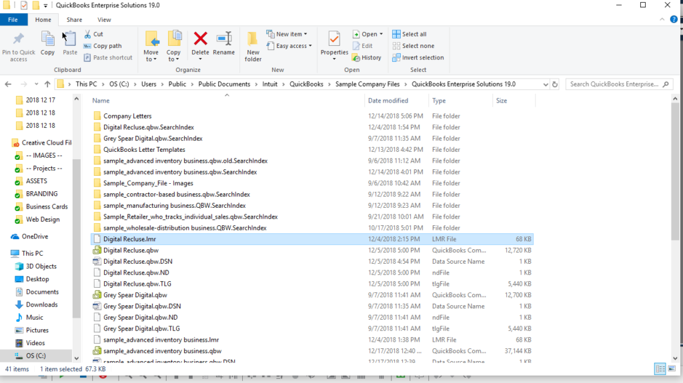Image resolution: width=683 pixels, height=383 pixels.
Task: Switch to the View ribbon tab
Action: 104,19
